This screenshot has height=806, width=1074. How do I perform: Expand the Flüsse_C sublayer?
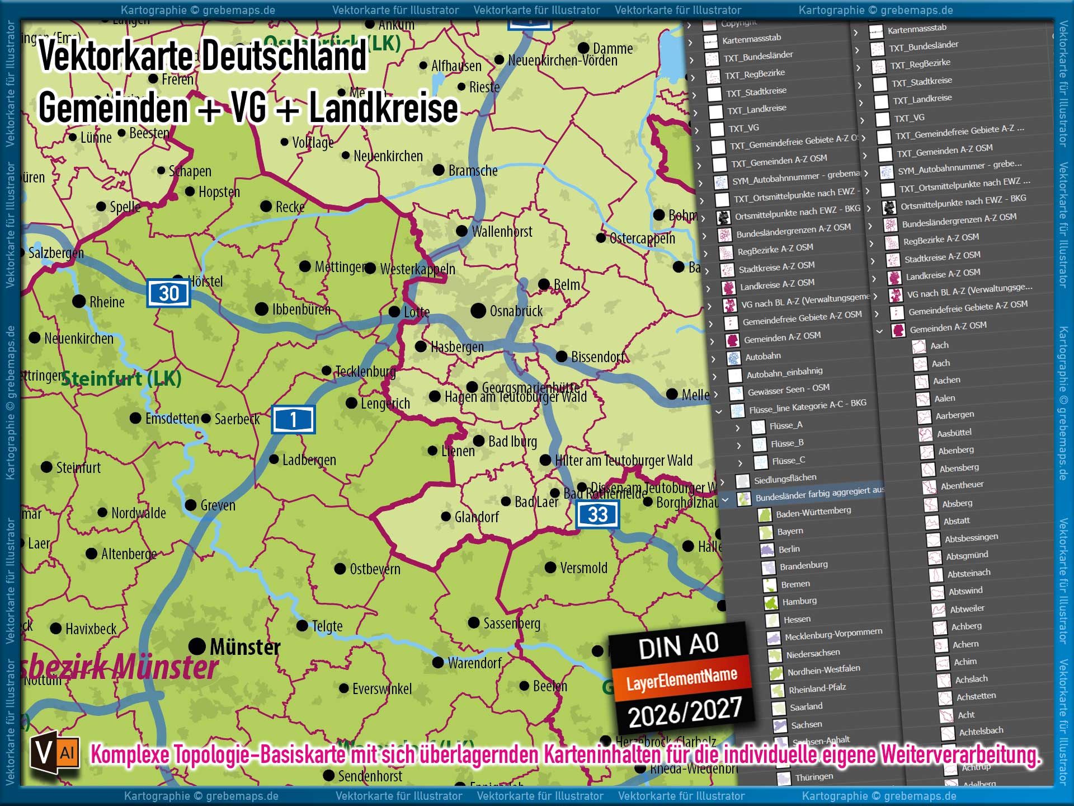coord(741,463)
